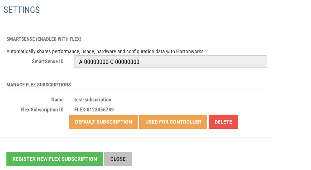Click the Flex Subscription ID label
This screenshot has height=170, width=311.
[x=42, y=110]
